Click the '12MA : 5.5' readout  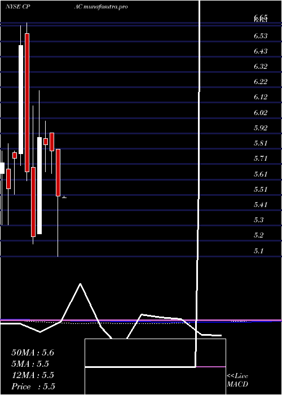tap(33, 375)
